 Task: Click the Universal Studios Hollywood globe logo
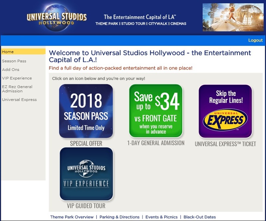[57, 18]
